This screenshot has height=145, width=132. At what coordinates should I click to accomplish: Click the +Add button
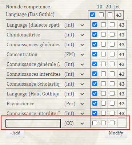(15, 133)
